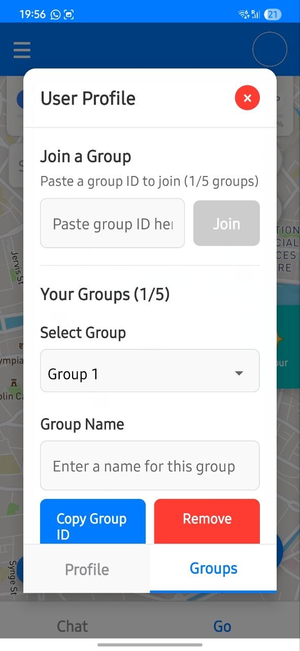
Task: Click the Group Name text field
Action: coord(150,465)
